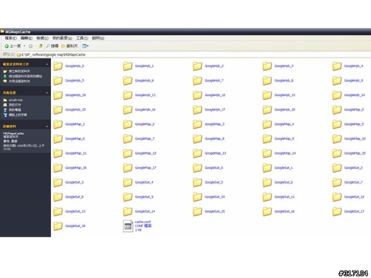Select the GoogleHyb_0 folder icon
371x278 pixels.
click(58, 66)
